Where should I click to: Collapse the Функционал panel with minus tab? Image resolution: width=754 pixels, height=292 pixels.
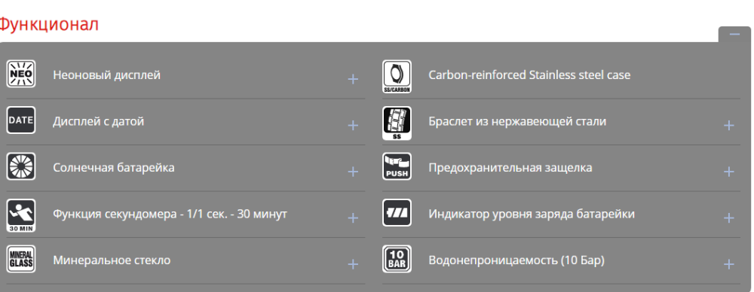point(734,35)
